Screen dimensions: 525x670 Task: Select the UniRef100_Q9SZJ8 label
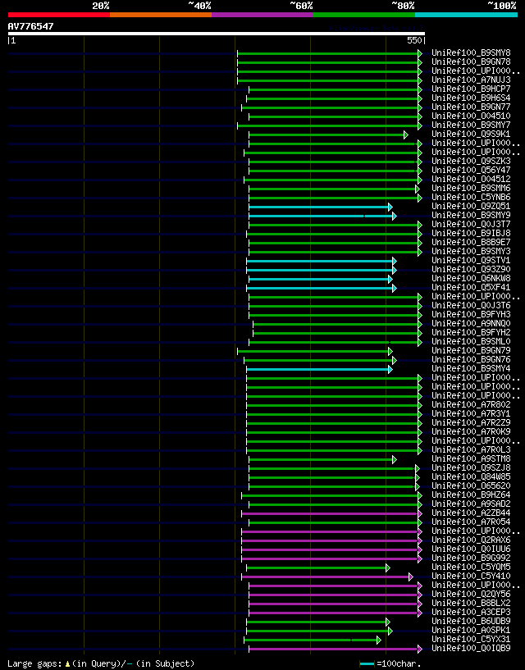click(471, 468)
